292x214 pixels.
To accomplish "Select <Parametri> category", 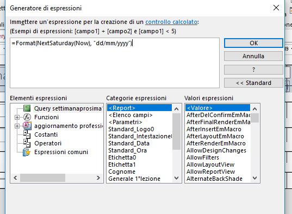I will (139, 122).
